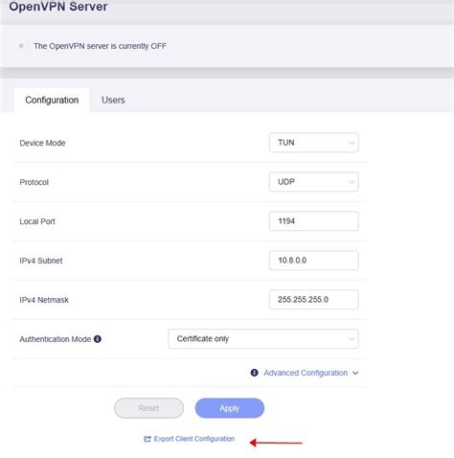Select the Configuration tab

click(52, 100)
